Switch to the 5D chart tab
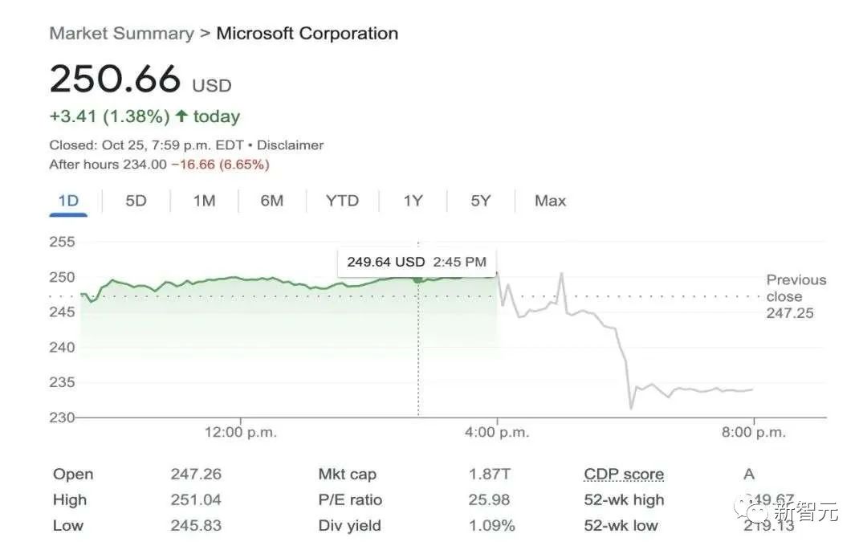 pyautogui.click(x=136, y=201)
